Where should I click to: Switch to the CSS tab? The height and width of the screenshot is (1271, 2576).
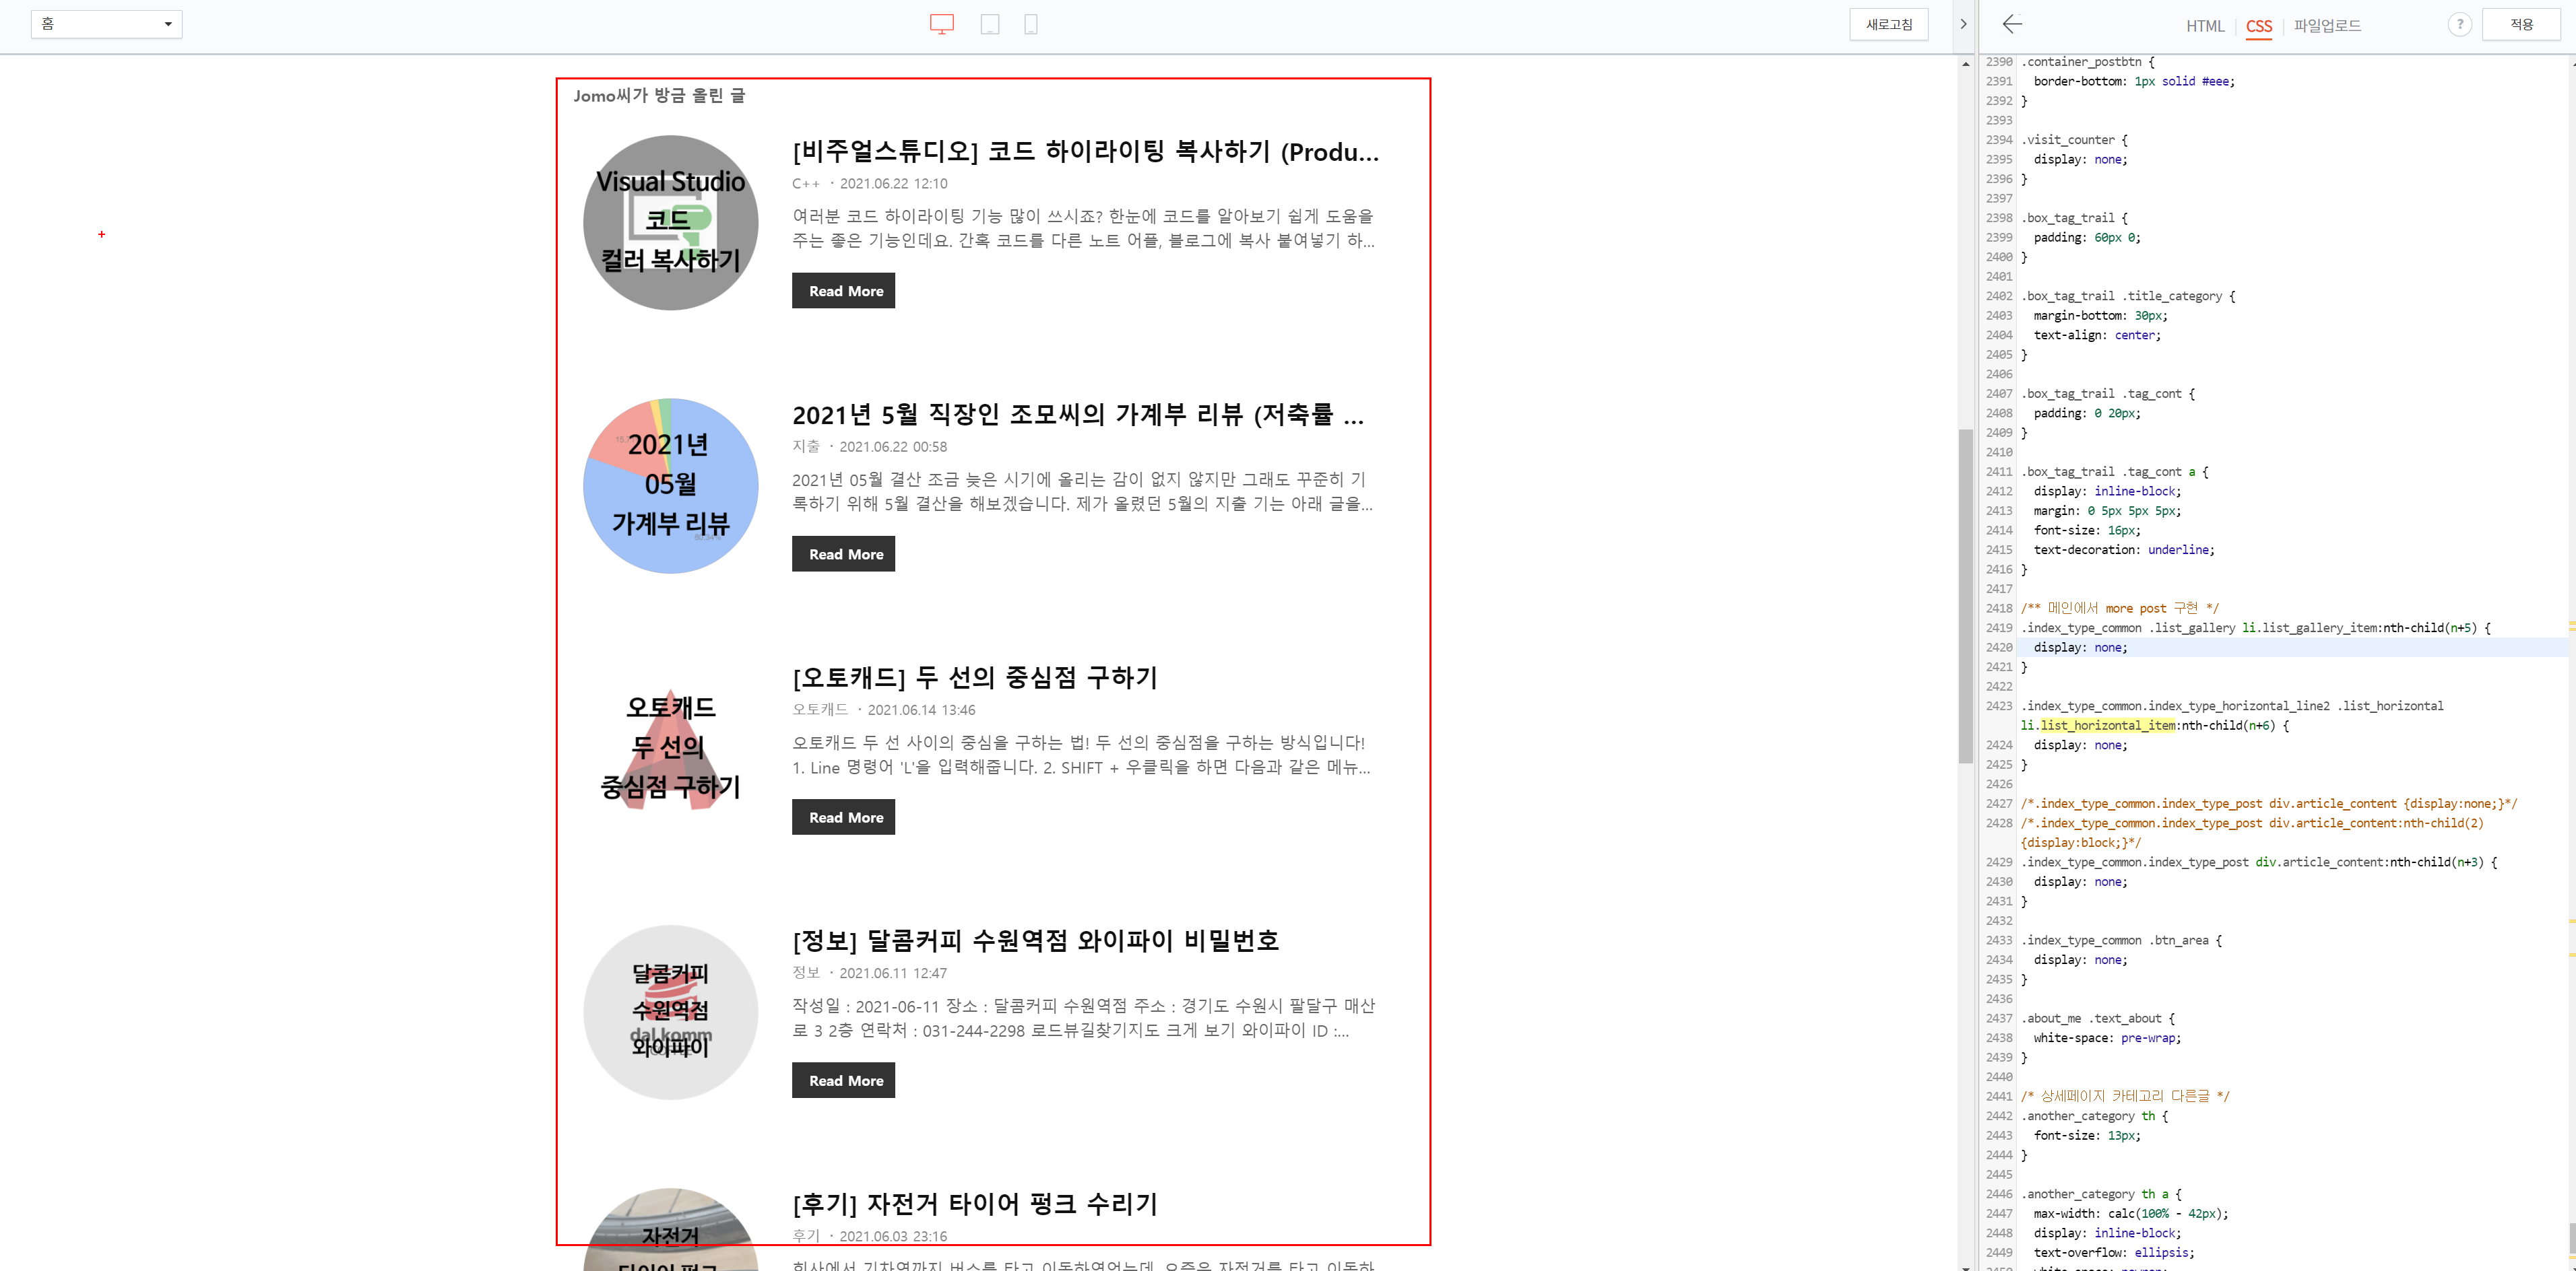pos(2258,26)
